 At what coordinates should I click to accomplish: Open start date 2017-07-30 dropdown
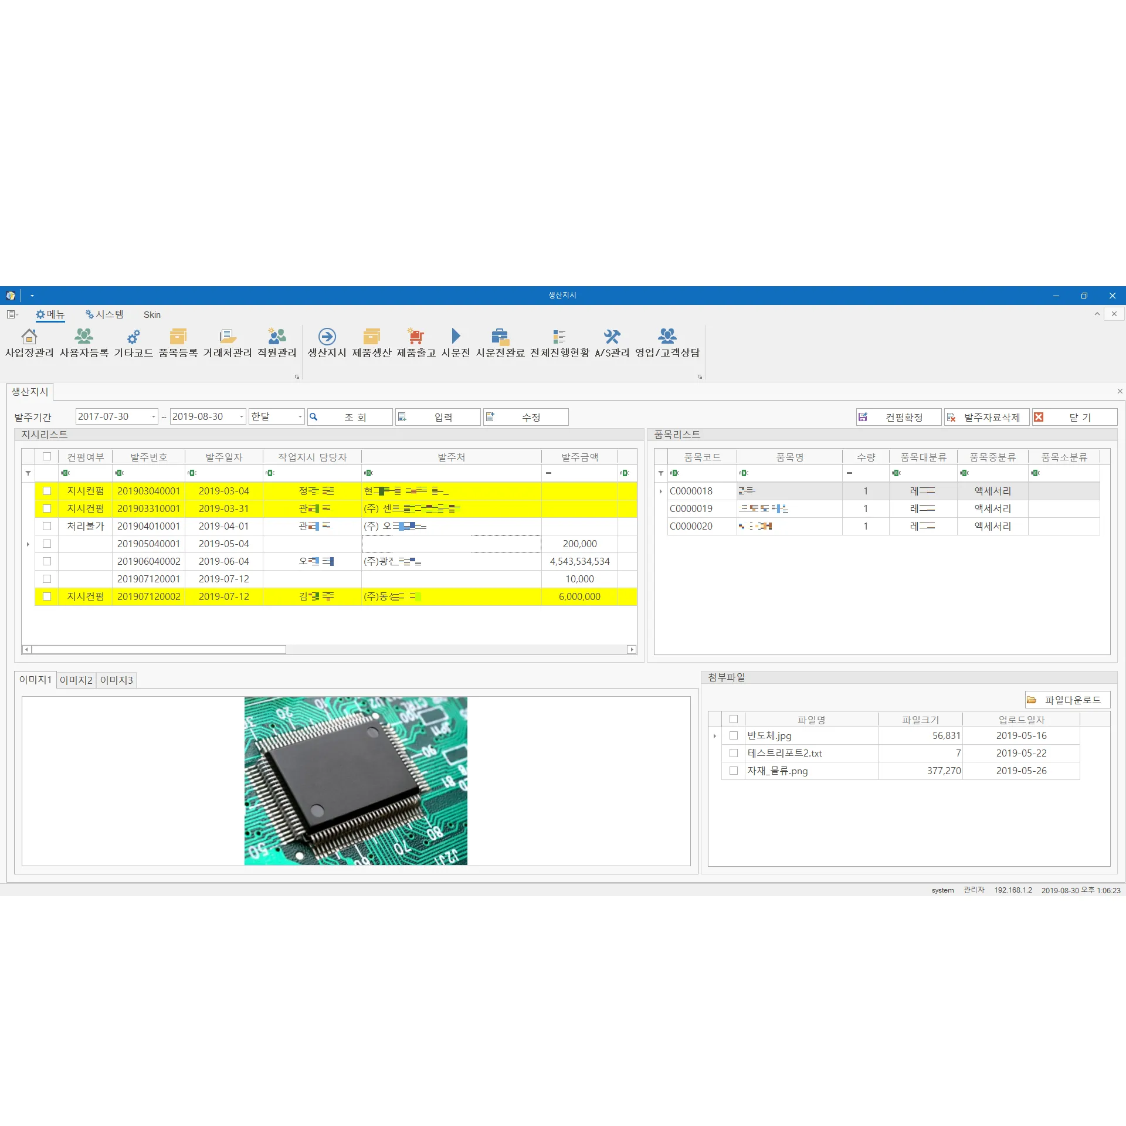[x=154, y=417]
